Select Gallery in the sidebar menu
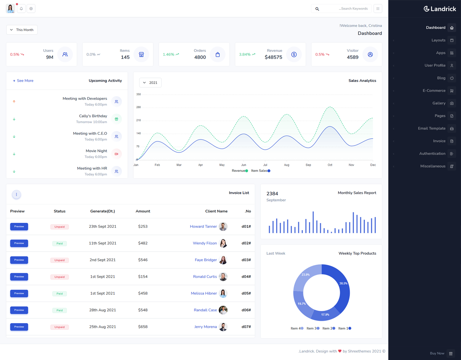461x360 pixels. click(439, 103)
